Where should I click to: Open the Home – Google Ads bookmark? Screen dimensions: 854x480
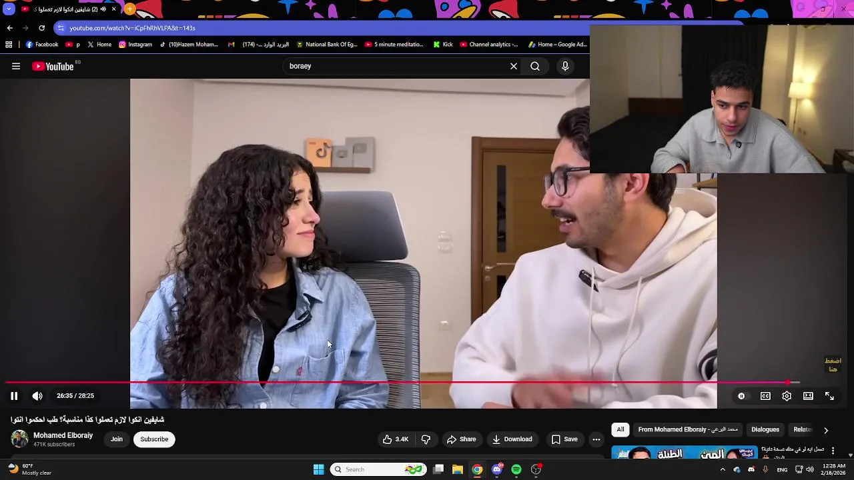coord(558,45)
